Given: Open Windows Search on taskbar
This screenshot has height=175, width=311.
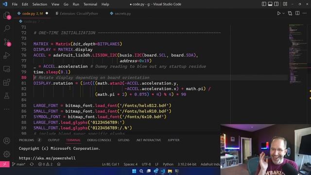Looking at the screenshot, I should [x=141, y=171].
